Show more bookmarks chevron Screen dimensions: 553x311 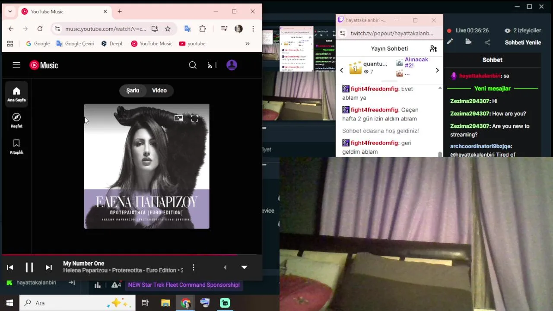coord(248,44)
